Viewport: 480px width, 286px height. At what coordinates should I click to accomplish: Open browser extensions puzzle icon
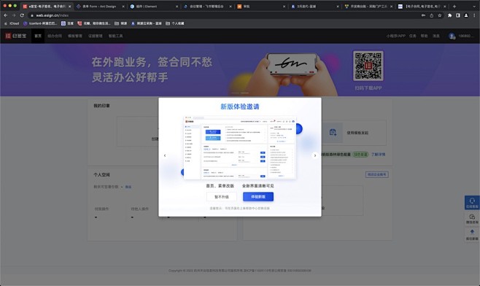pos(449,15)
